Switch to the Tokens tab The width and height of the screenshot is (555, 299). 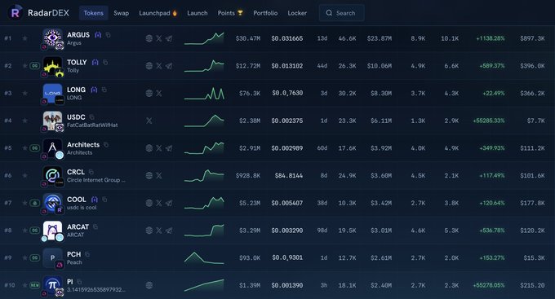pyautogui.click(x=93, y=13)
